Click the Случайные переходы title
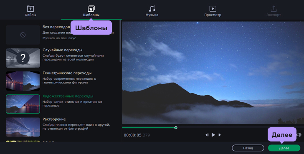 click(63, 50)
